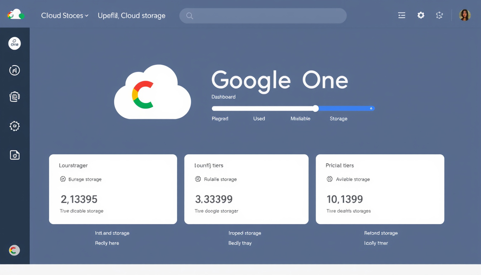481x275 pixels.
Task: Click the Google logo at the sidebar bottom
Action: click(x=14, y=250)
